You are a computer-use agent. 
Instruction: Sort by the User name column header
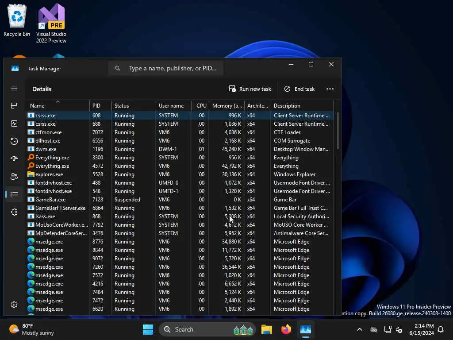point(173,105)
